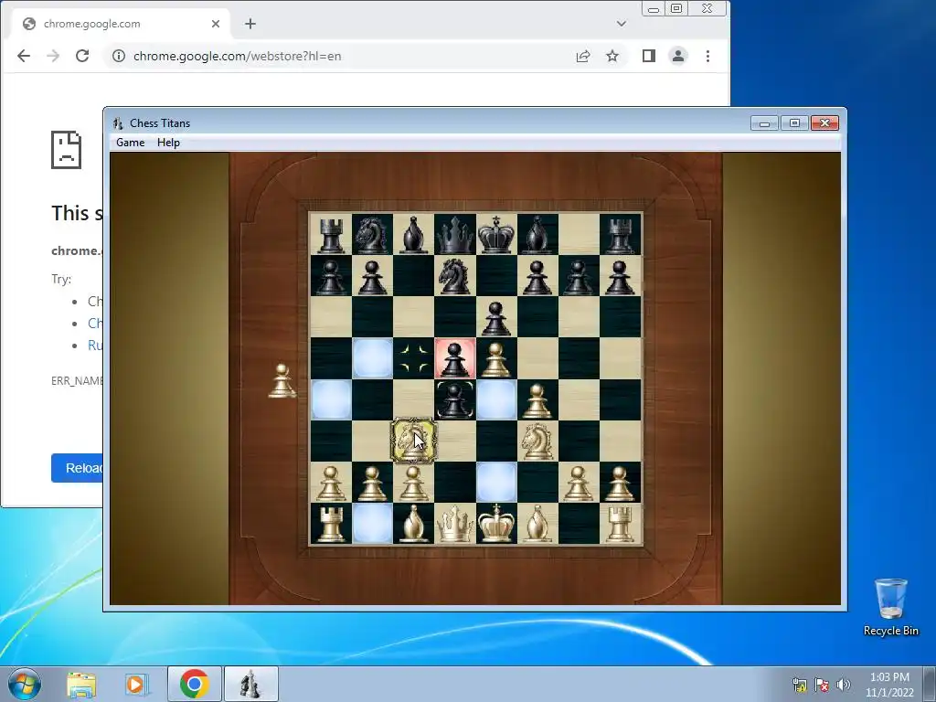The width and height of the screenshot is (936, 702).
Task: Move knight to highlighted square a4
Action: pyautogui.click(x=331, y=400)
